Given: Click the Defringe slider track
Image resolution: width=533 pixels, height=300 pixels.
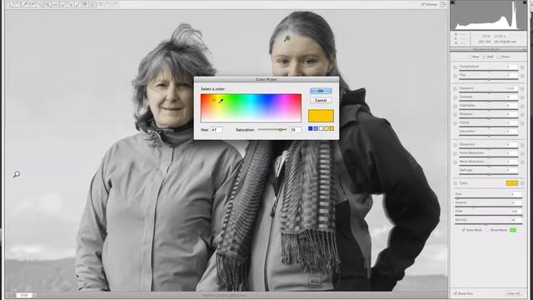Looking at the screenshot, I should [x=489, y=174].
